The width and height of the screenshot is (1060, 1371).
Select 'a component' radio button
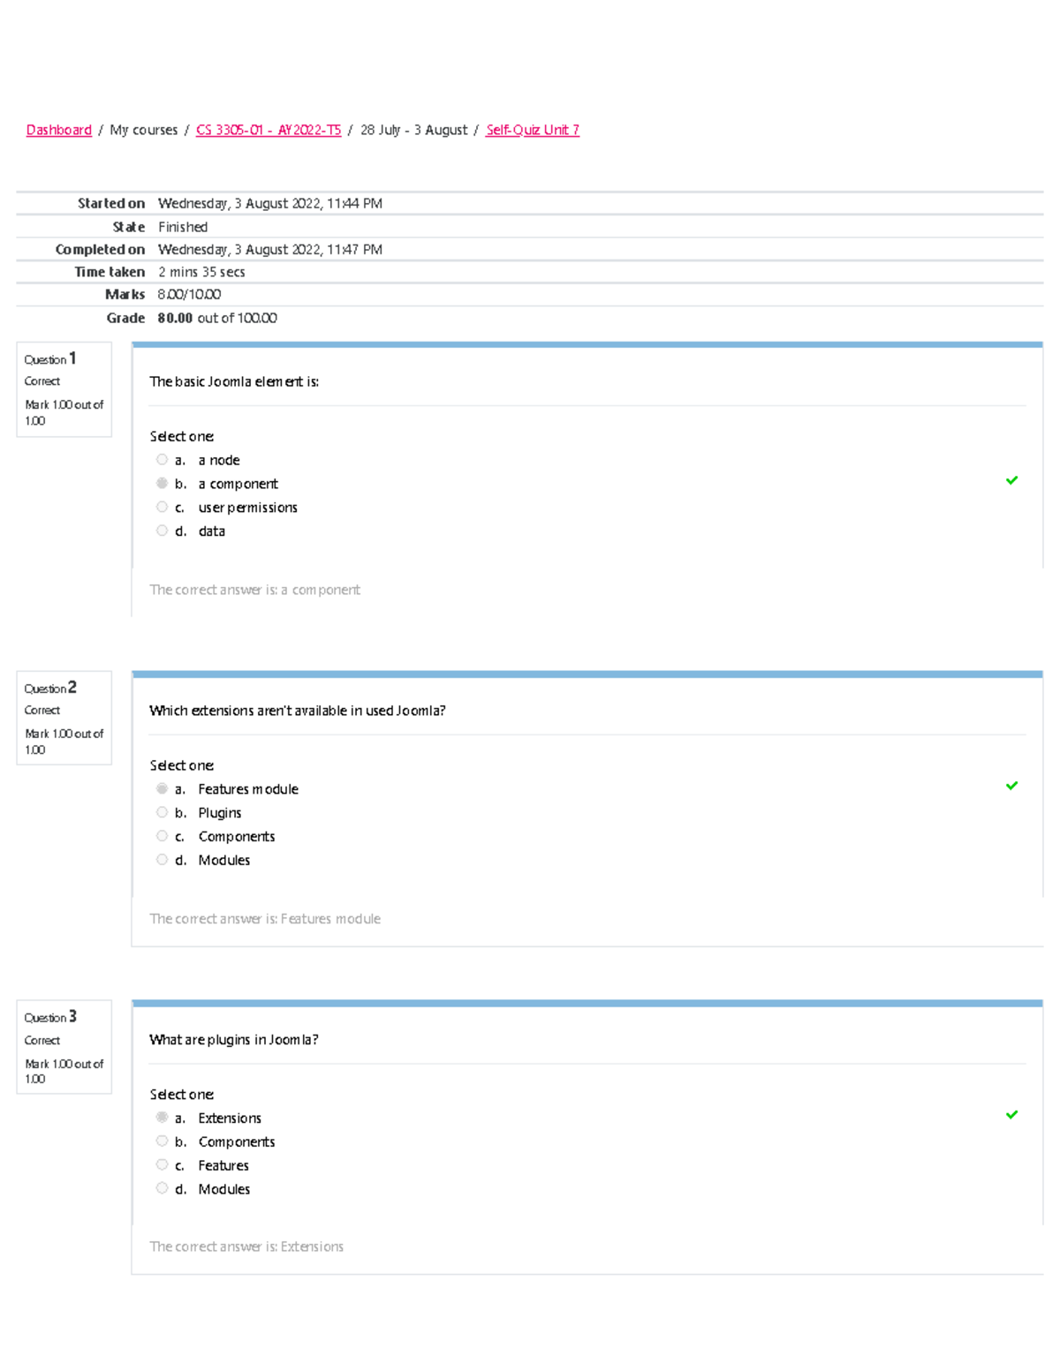pyautogui.click(x=162, y=483)
